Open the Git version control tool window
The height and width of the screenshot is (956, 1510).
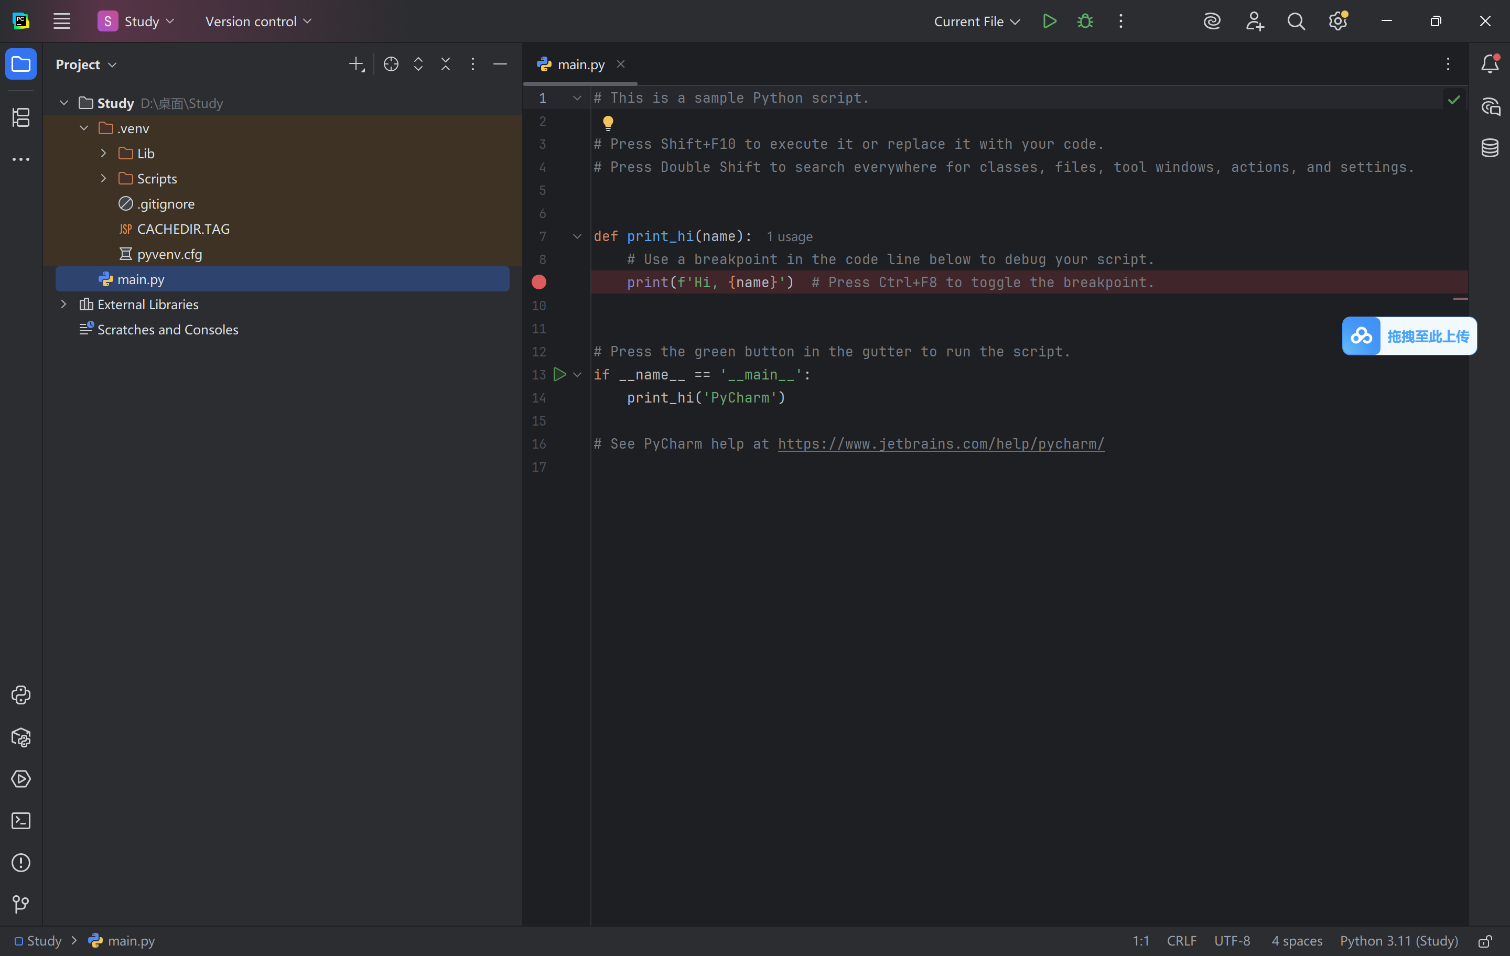[x=20, y=904]
